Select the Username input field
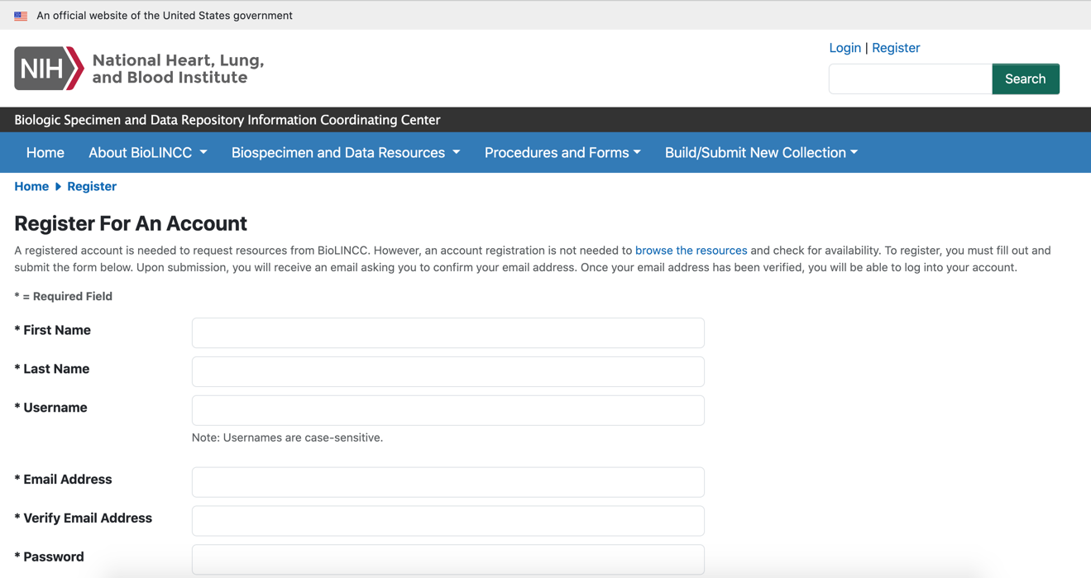This screenshot has width=1091, height=578. [x=447, y=411]
